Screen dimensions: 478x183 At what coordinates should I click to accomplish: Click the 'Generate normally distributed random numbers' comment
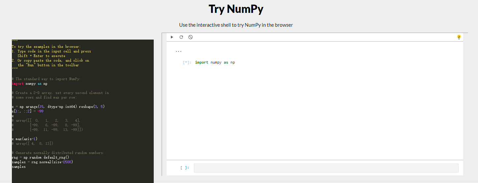[x=59, y=153]
